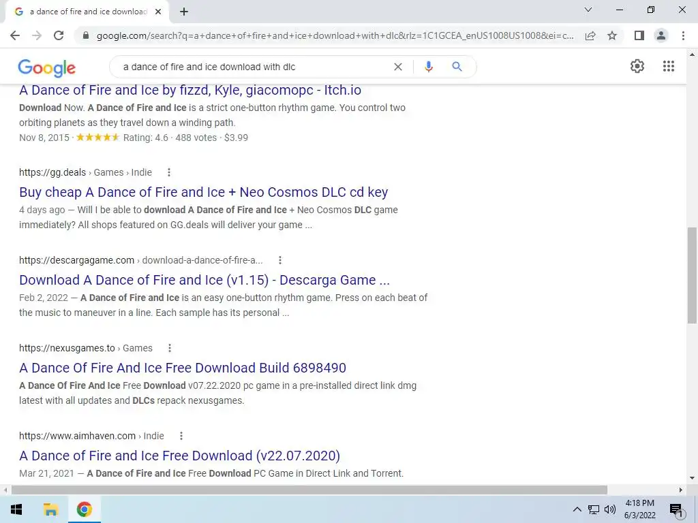Viewport: 698px width, 523px height.
Task: Click the scroll down arrow of the page
Action: tap(692, 478)
